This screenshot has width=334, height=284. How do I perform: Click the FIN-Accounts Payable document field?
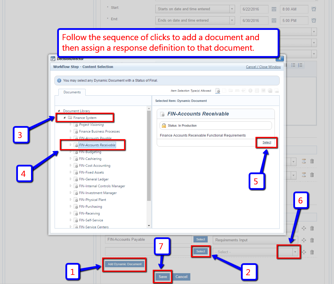tap(148, 240)
